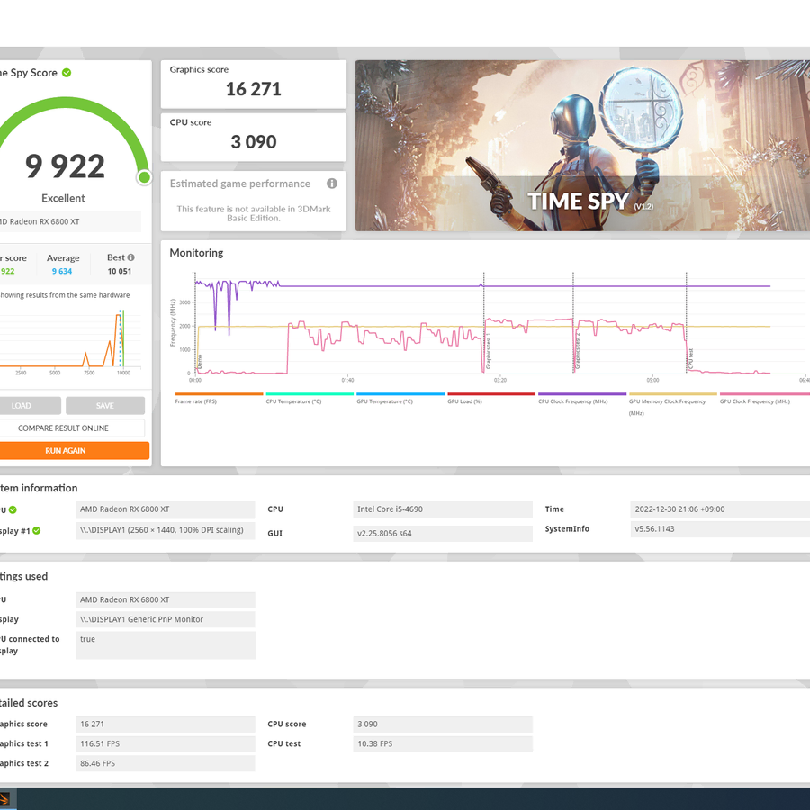810x810 pixels.
Task: Click the DISPLAY1 2560 × 1440 field
Action: point(166,530)
